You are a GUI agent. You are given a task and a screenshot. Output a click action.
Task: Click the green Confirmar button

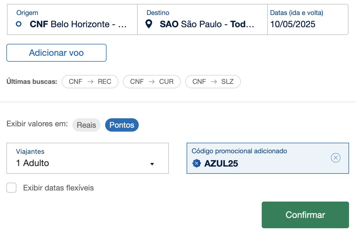pyautogui.click(x=305, y=215)
